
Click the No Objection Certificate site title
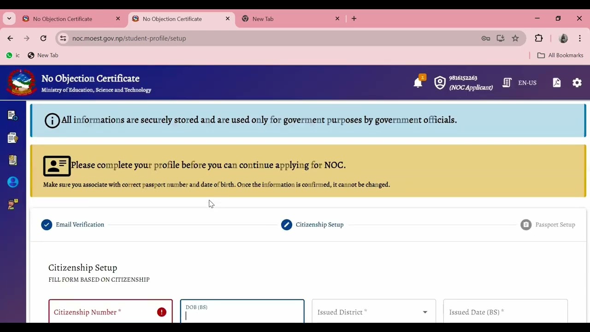90,78
